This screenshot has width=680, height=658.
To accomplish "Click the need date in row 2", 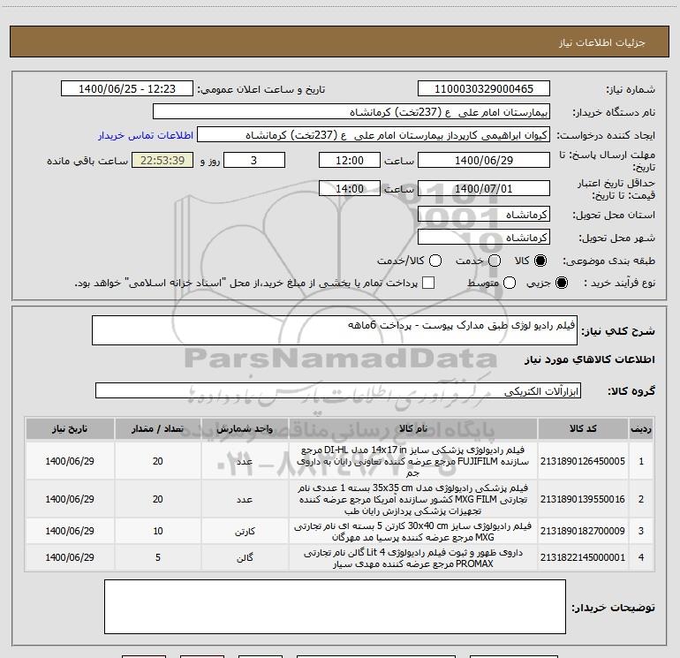I will point(70,499).
